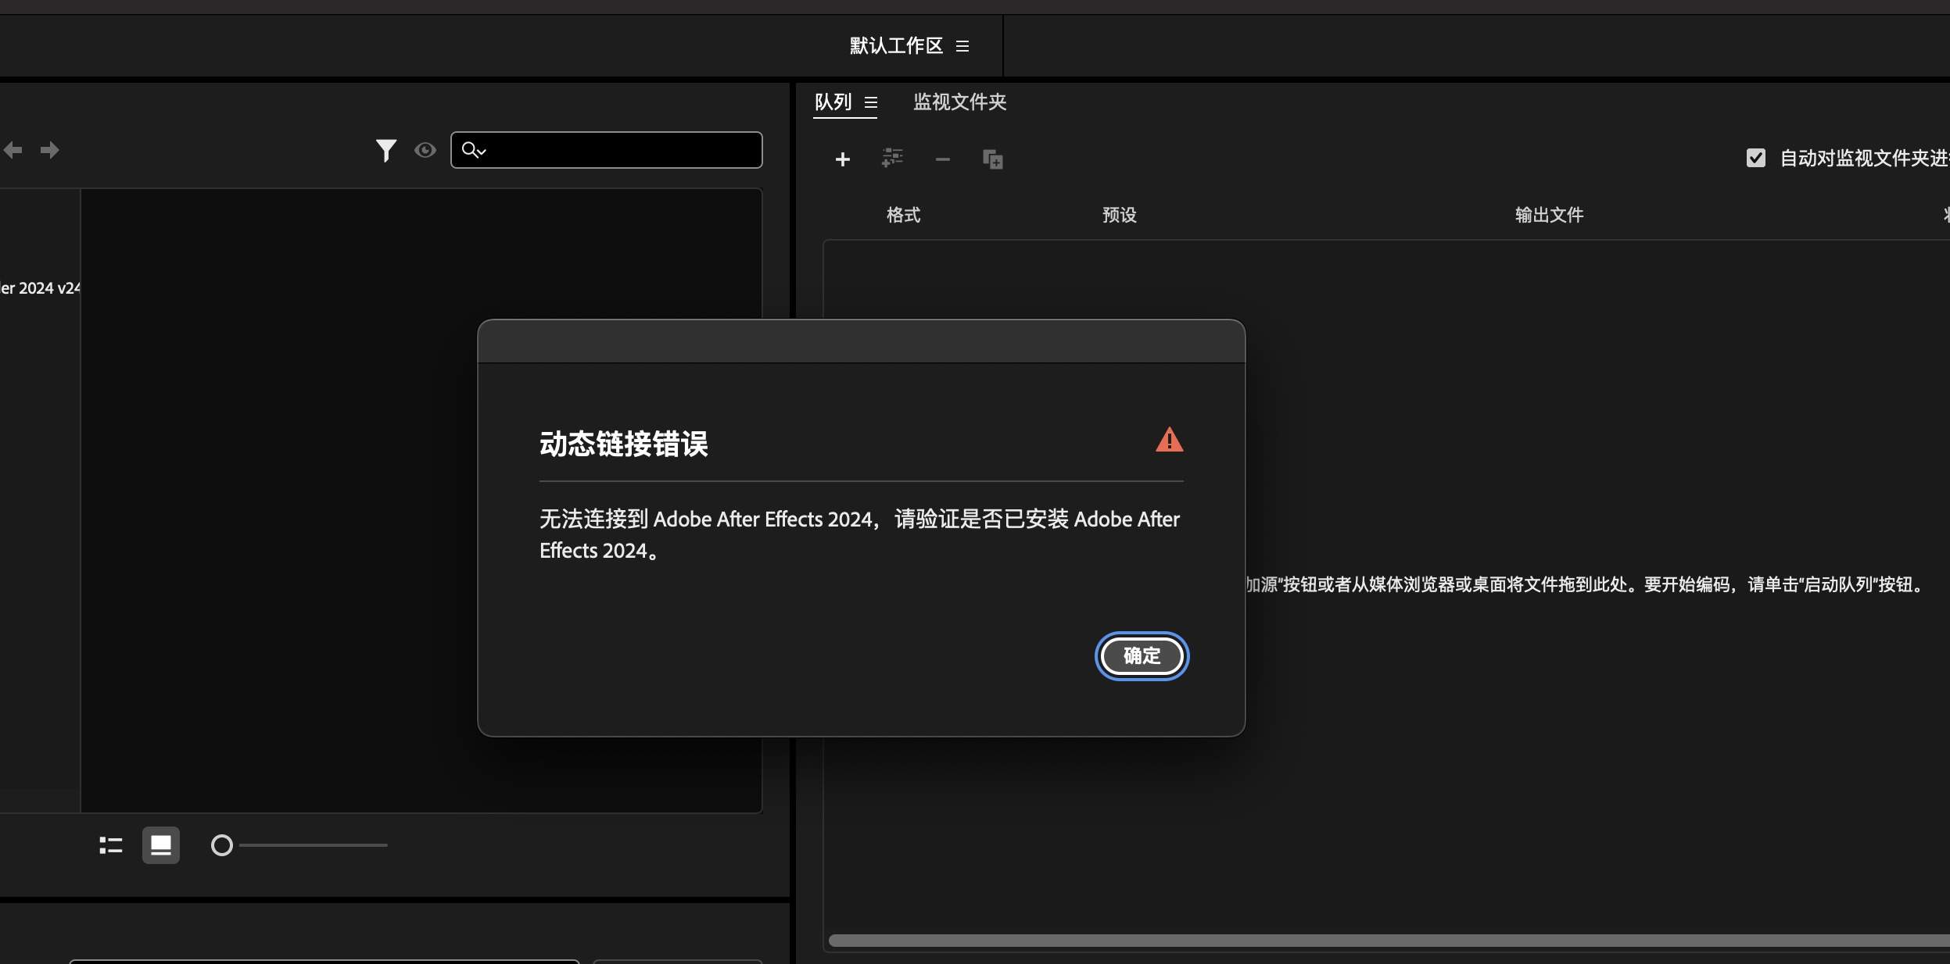Switch to the 监视文件夹 tab
This screenshot has width=1950, height=964.
(x=959, y=102)
